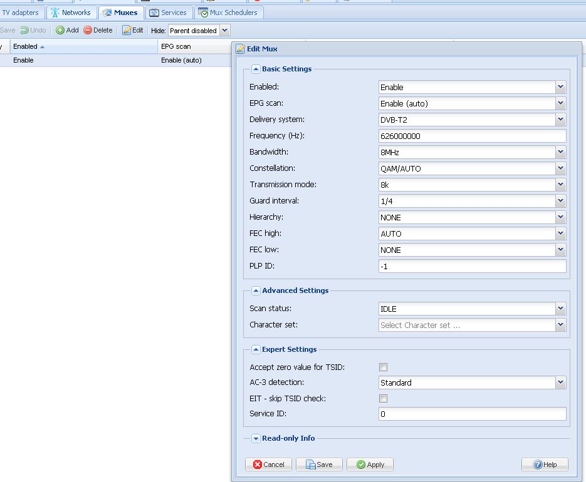Click the Frequency (Hz) input field
This screenshot has height=482, width=586.
click(x=472, y=136)
